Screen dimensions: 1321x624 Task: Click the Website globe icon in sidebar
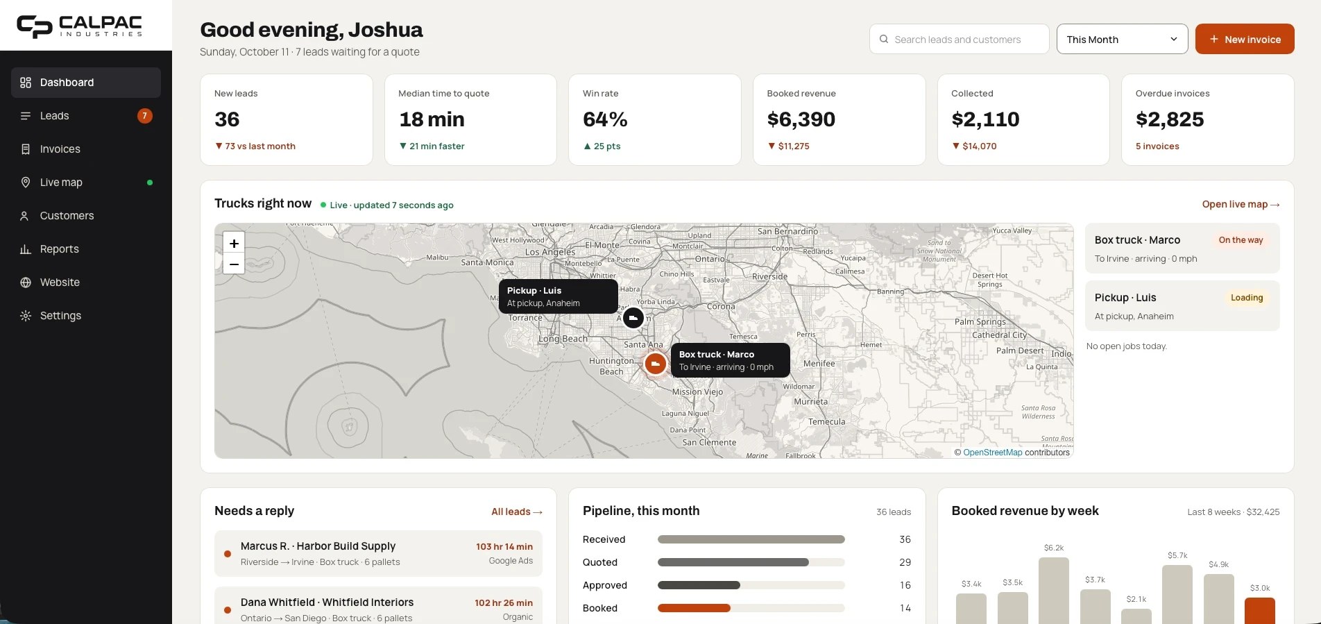pos(26,283)
